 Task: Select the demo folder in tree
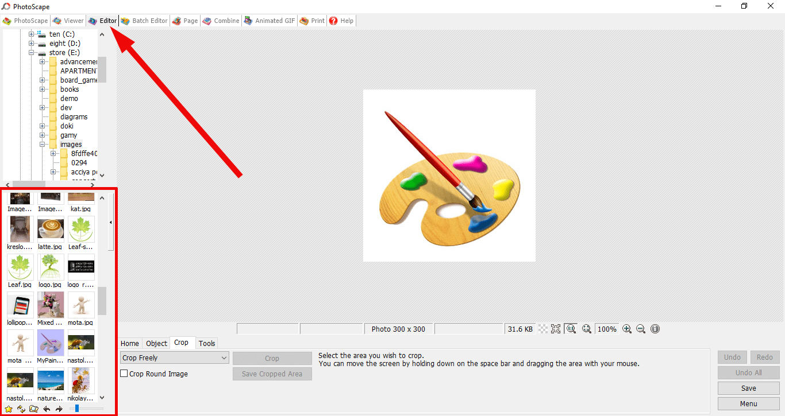(69, 99)
